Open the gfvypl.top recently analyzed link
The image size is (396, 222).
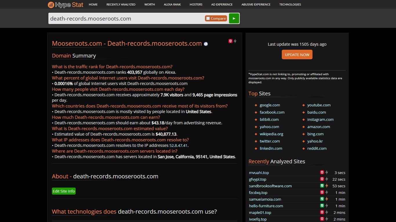point(257,179)
